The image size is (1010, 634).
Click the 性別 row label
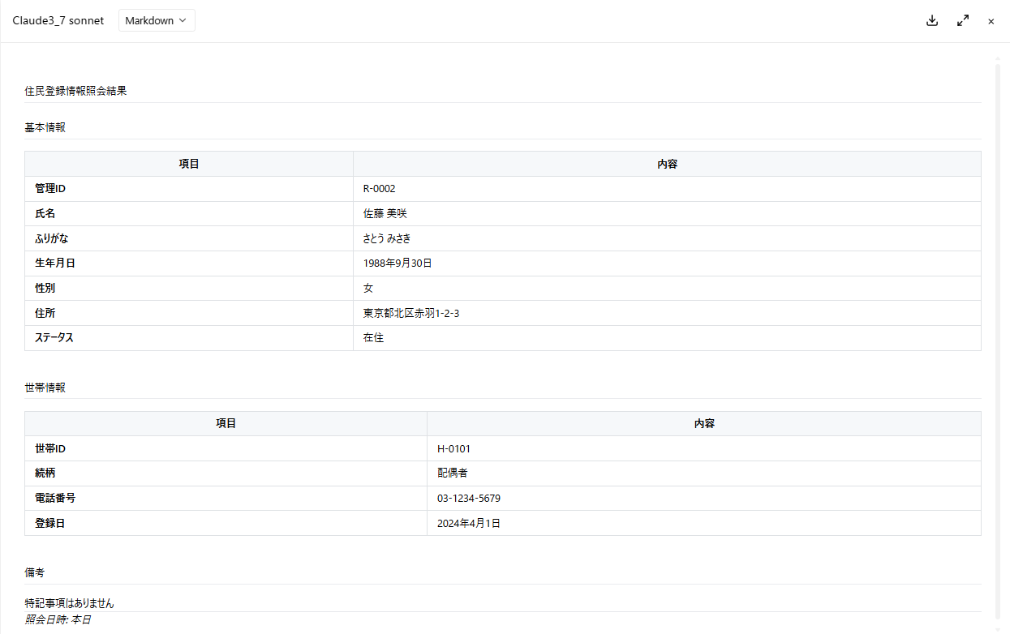click(x=45, y=288)
